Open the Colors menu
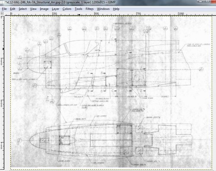This screenshot has height=171, width=216. [67, 9]
